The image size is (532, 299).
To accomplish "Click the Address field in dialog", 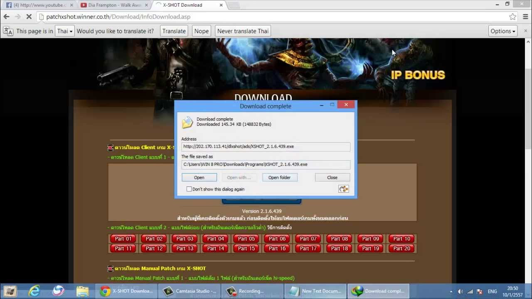I will tap(266, 147).
